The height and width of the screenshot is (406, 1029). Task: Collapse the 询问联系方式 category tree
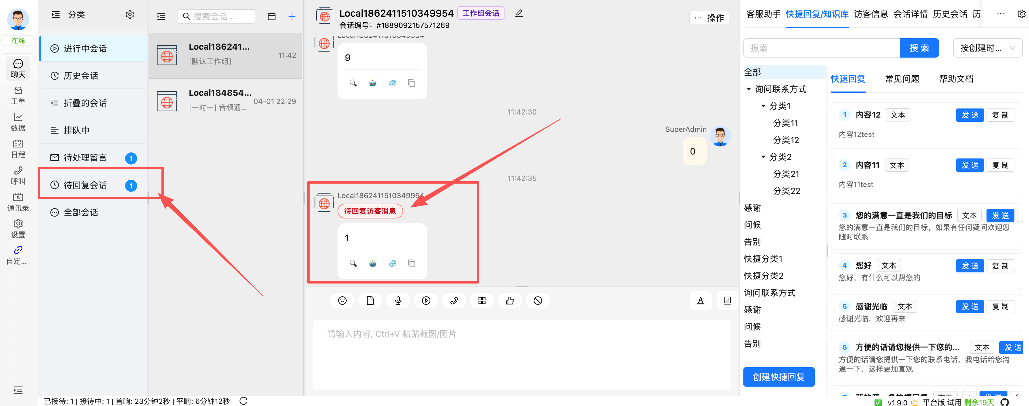(x=749, y=88)
